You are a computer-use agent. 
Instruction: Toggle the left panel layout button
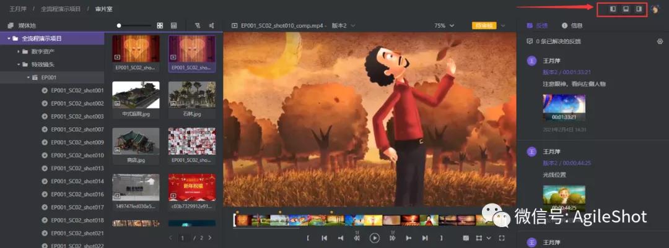pos(613,9)
